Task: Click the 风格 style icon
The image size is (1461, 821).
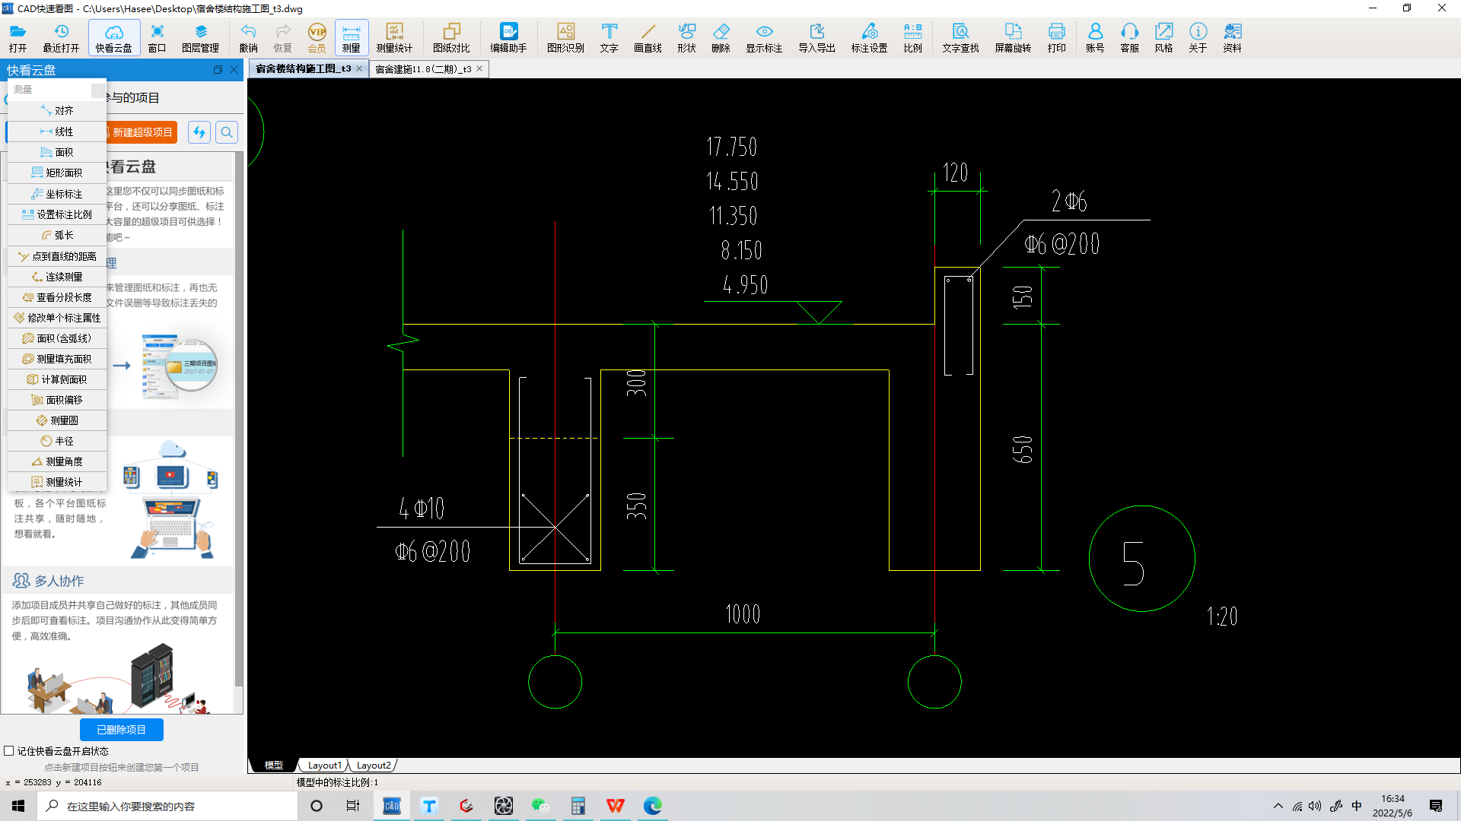Action: (1163, 37)
